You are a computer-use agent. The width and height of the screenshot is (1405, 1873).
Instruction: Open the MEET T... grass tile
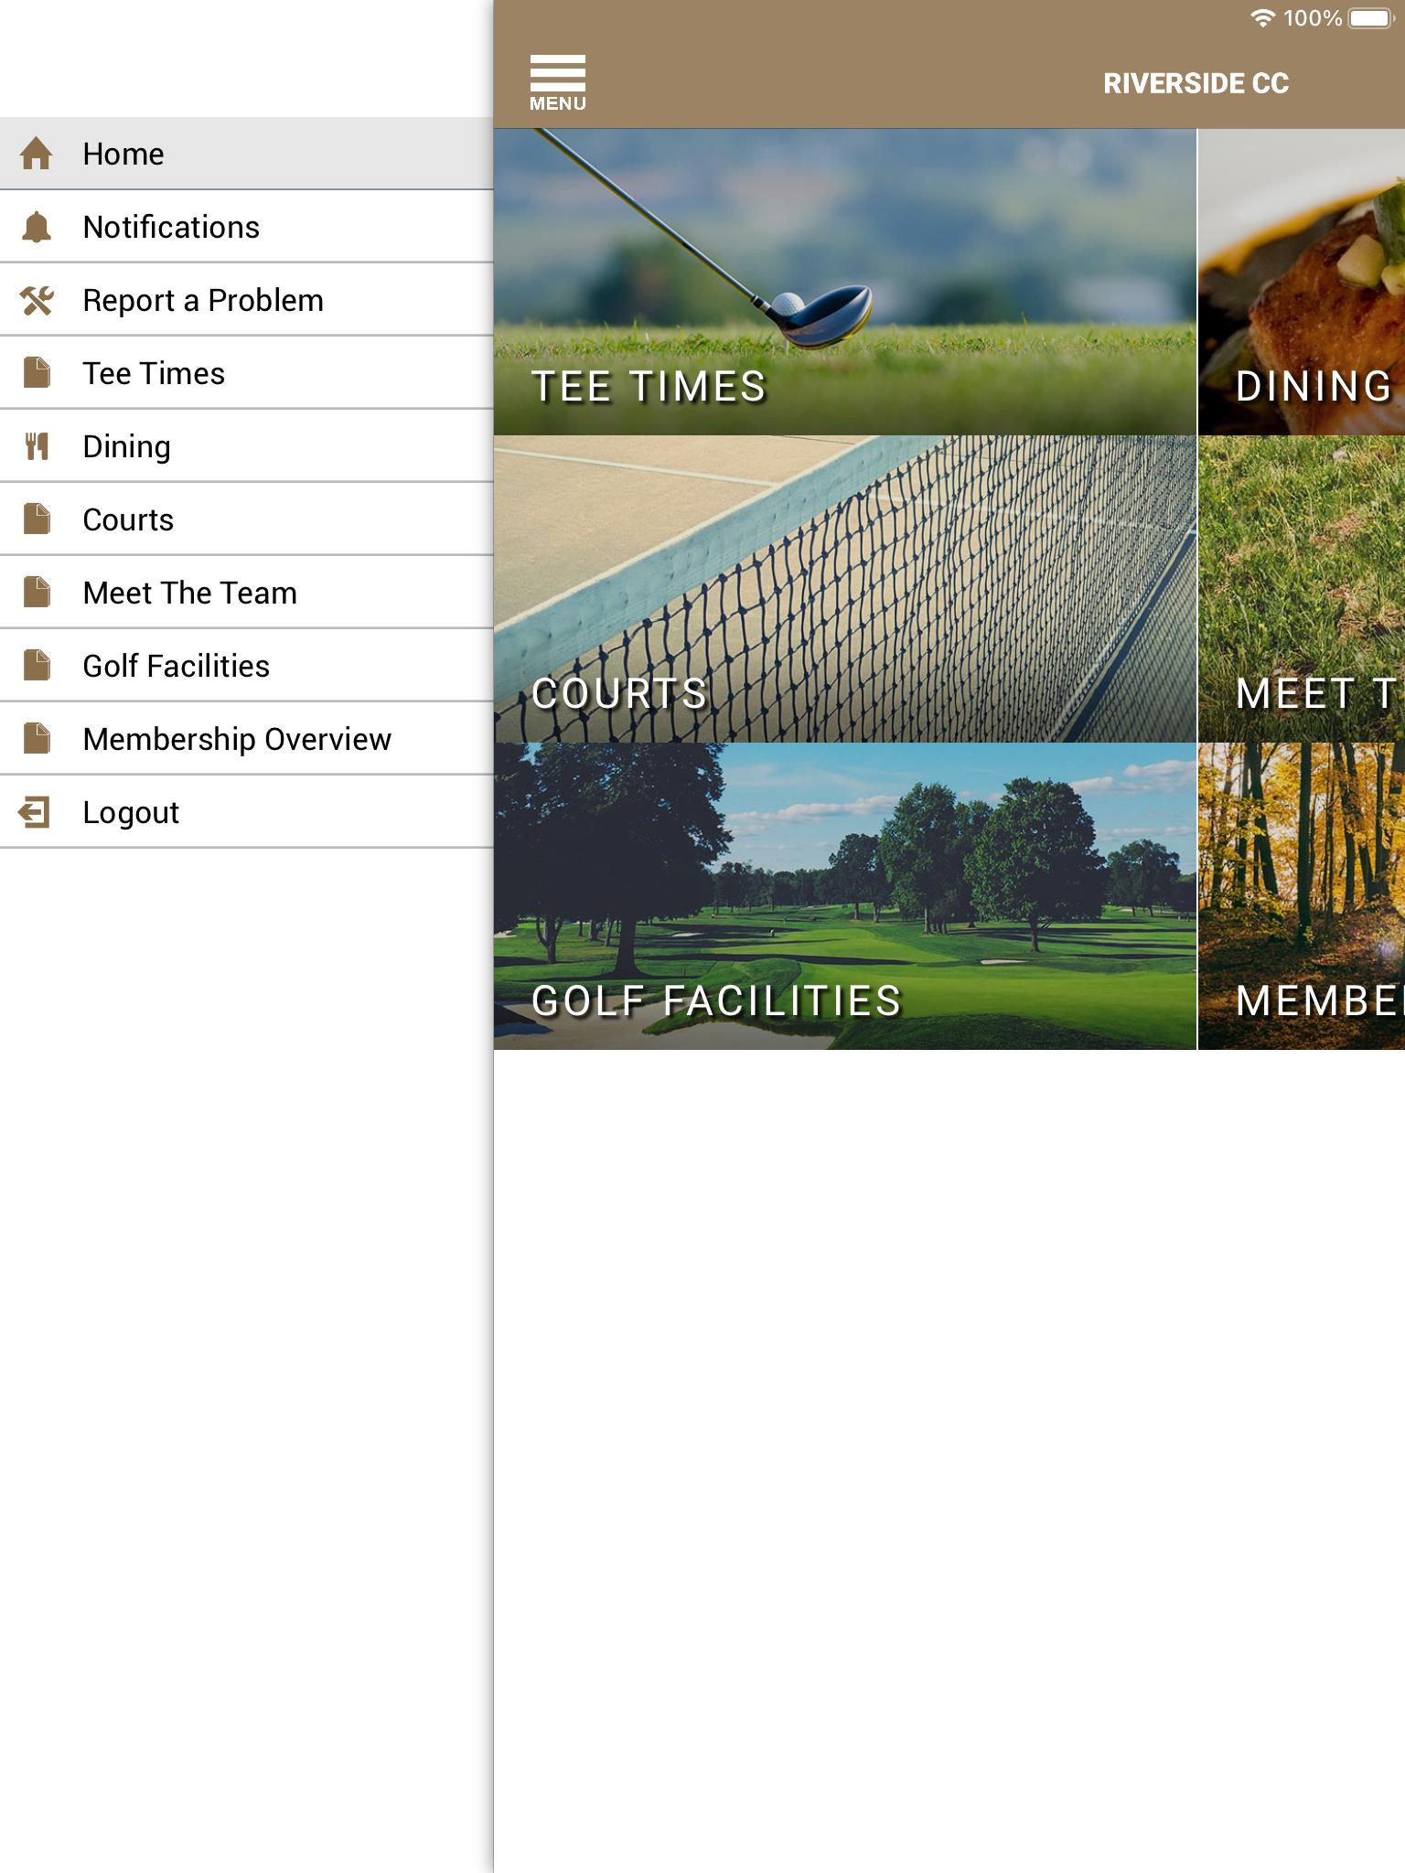click(x=1302, y=589)
